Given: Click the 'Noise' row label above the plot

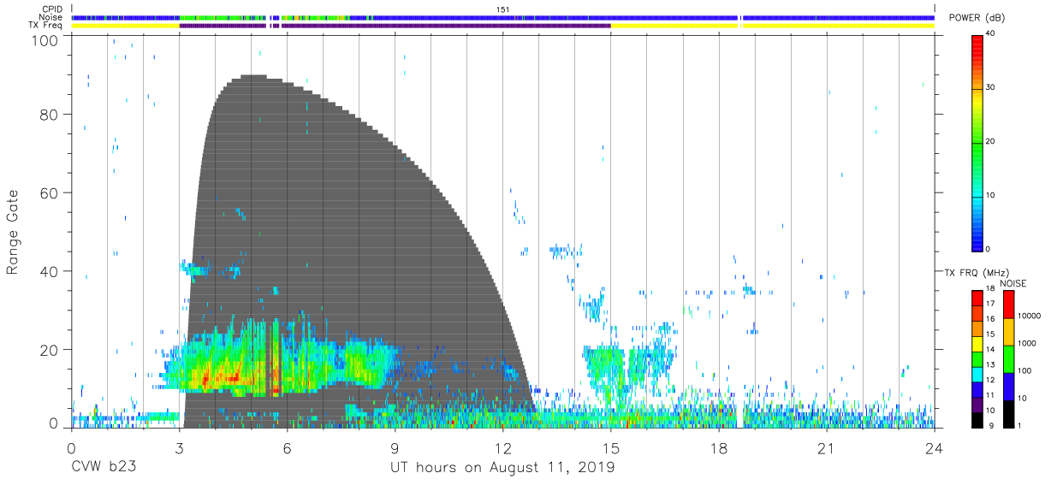Looking at the screenshot, I should 52,17.
